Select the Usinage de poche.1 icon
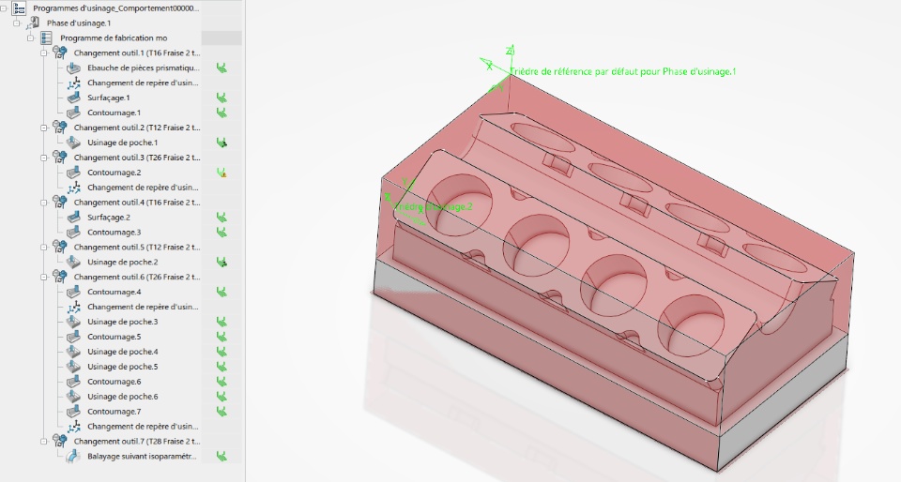The width and height of the screenshot is (901, 482). tap(73, 143)
